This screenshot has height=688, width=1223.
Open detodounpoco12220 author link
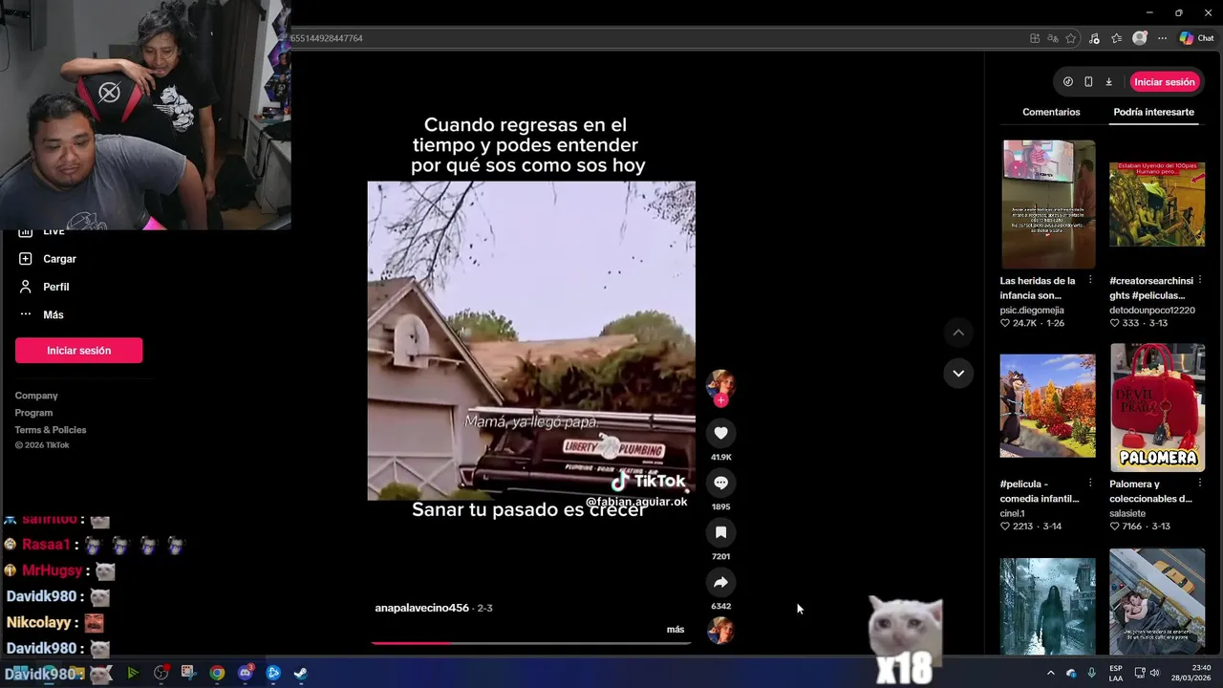1152,311
